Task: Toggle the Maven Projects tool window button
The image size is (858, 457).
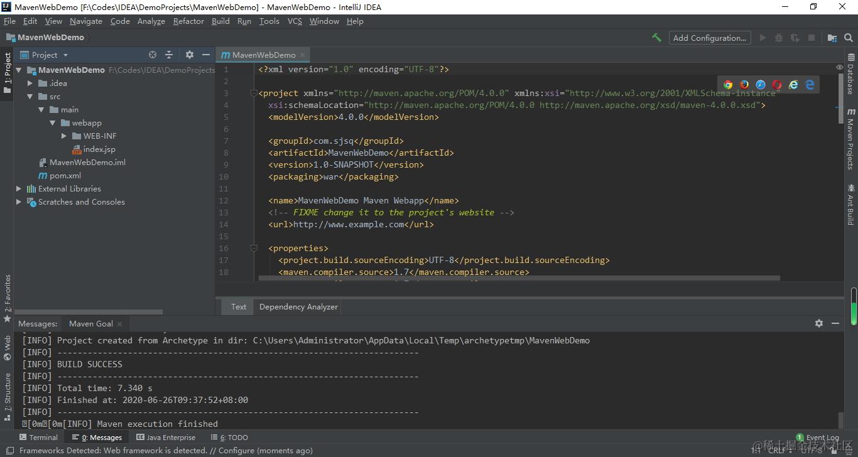Action: (x=850, y=138)
